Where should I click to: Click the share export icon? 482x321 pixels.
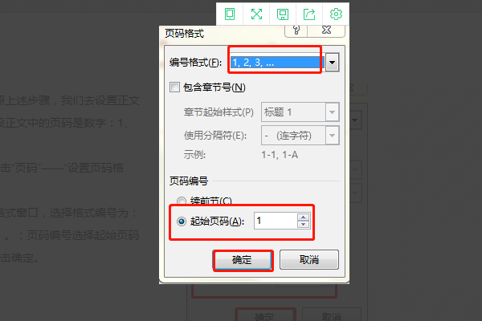click(x=309, y=14)
